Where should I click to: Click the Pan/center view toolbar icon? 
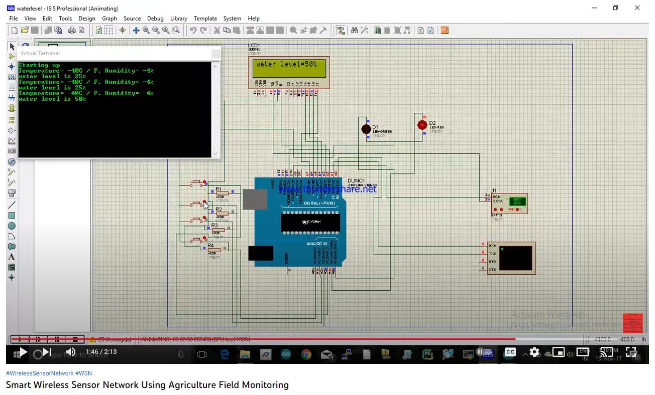[136, 31]
